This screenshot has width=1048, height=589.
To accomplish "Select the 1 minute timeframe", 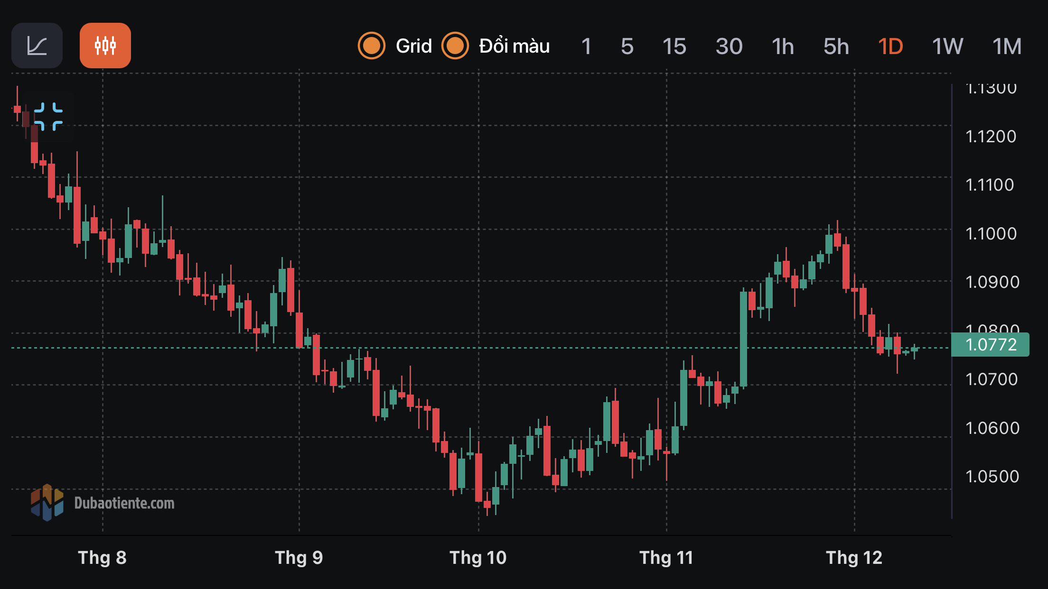I will click(586, 46).
